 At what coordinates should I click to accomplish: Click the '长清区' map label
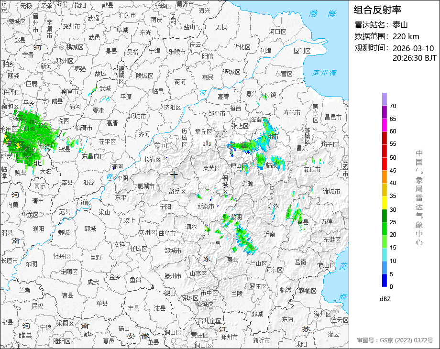pos(153,159)
